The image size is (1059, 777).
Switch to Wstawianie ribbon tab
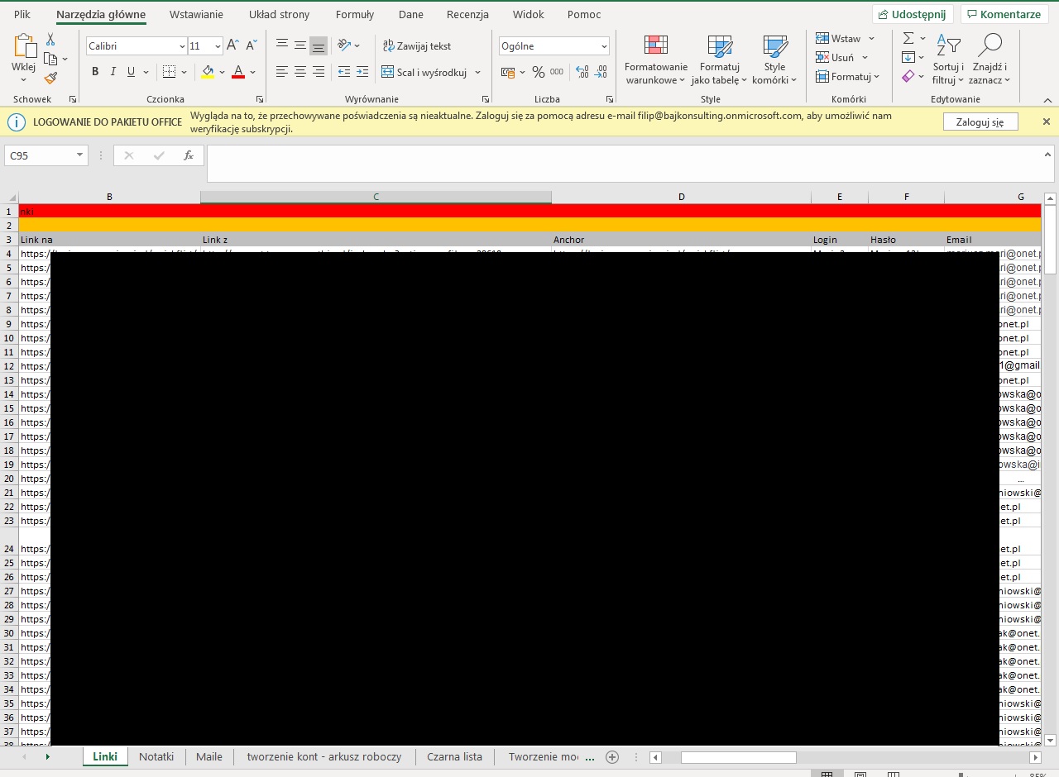[196, 15]
